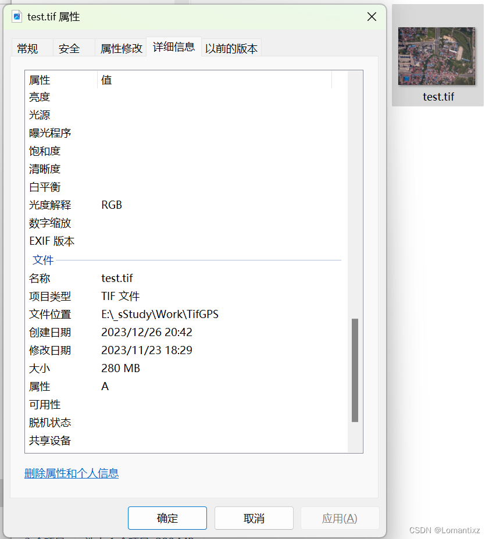This screenshot has height=539, width=489.
Task: Select the 大小 value showing 280 MB
Action: click(120, 368)
